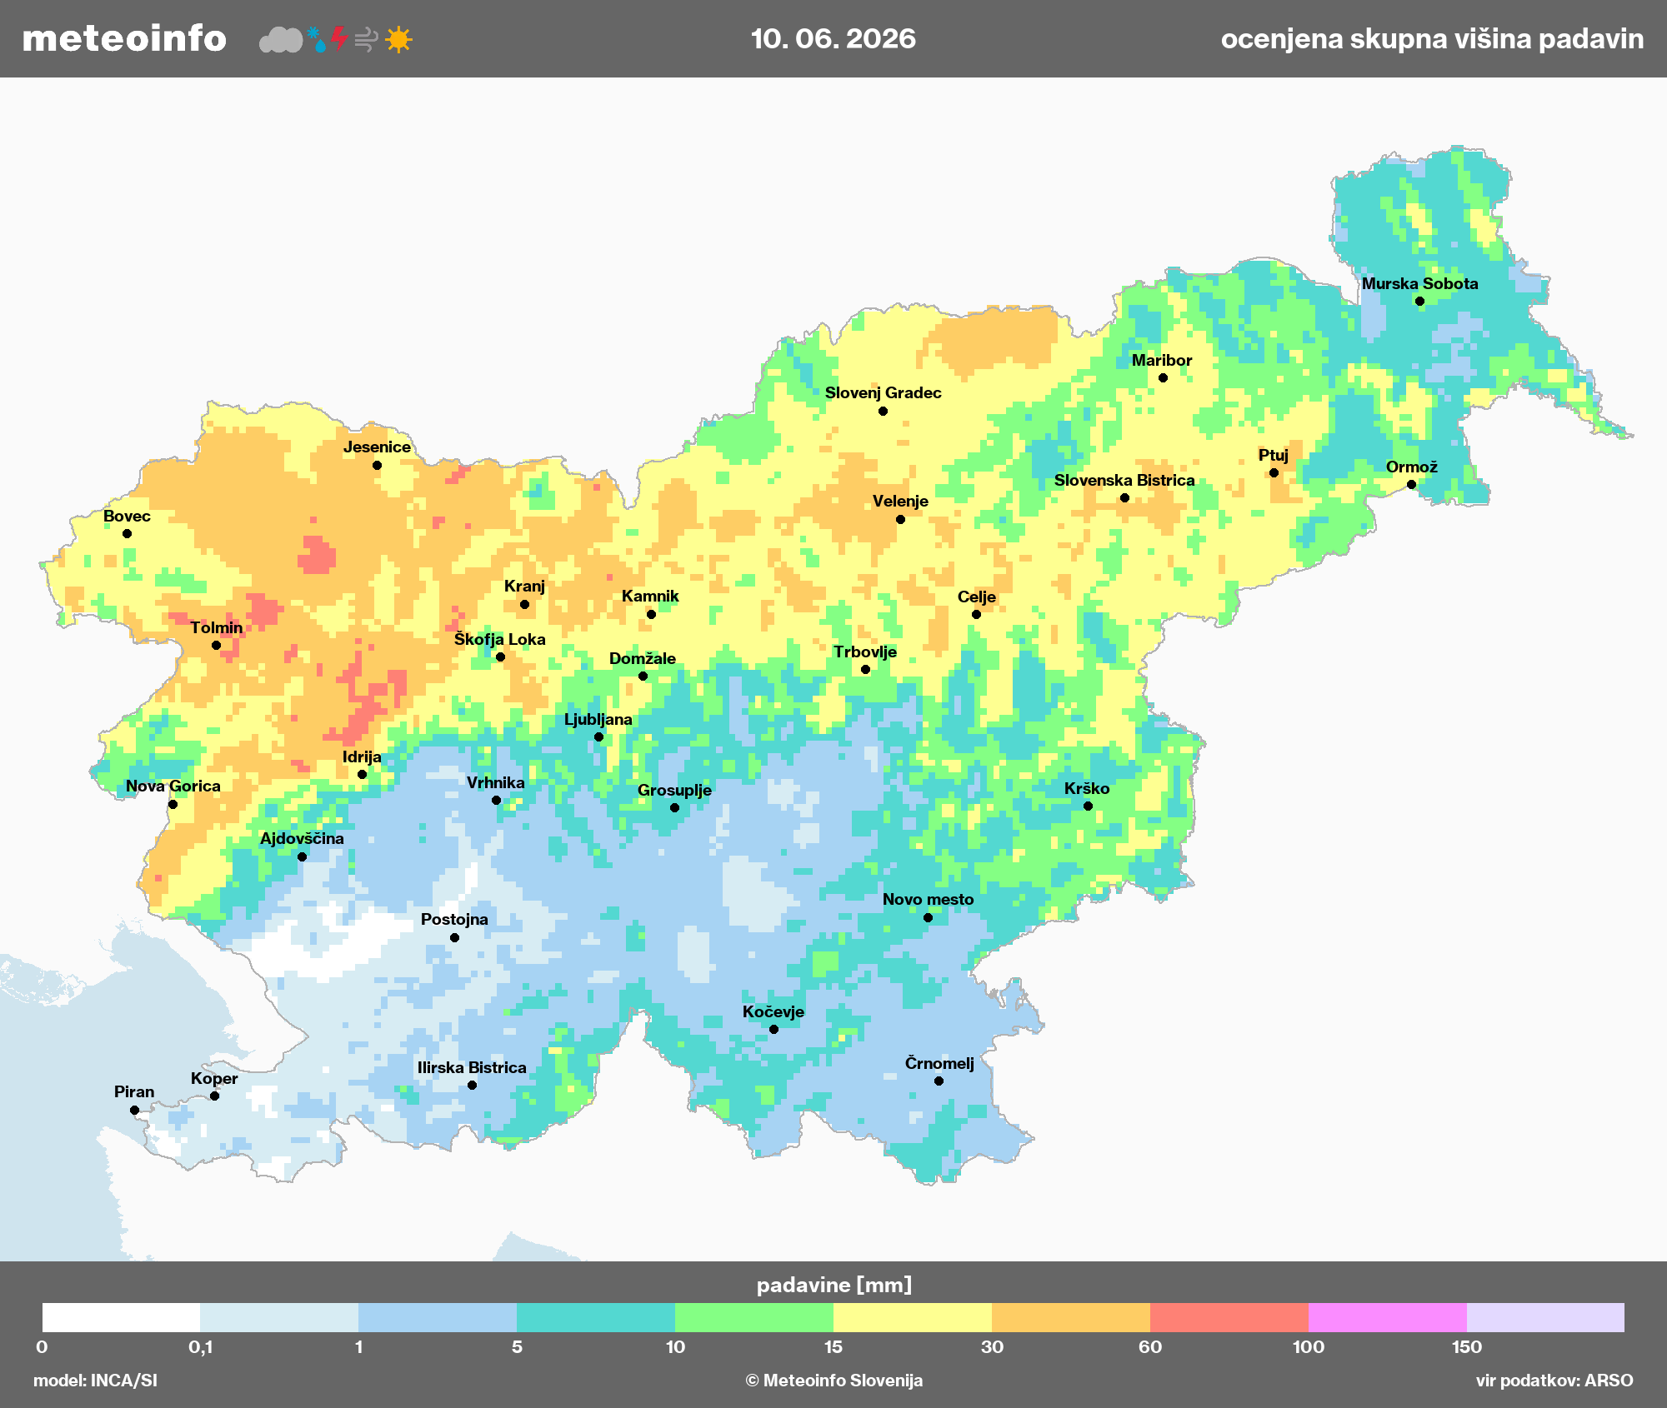Viewport: 1667px width, 1408px height.
Task: Click the vir podatkov: ARSO text
Action: [x=1554, y=1381]
